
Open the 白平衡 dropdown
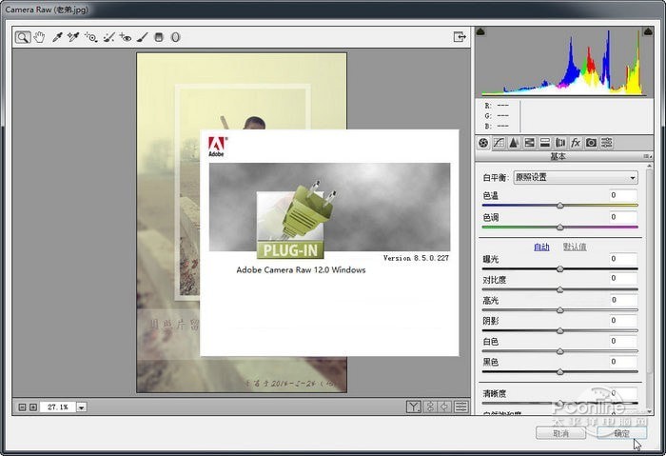[575, 177]
